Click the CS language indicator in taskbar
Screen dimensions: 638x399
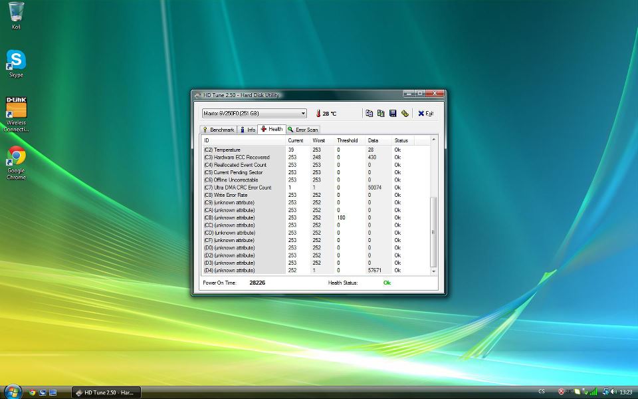coord(542,391)
